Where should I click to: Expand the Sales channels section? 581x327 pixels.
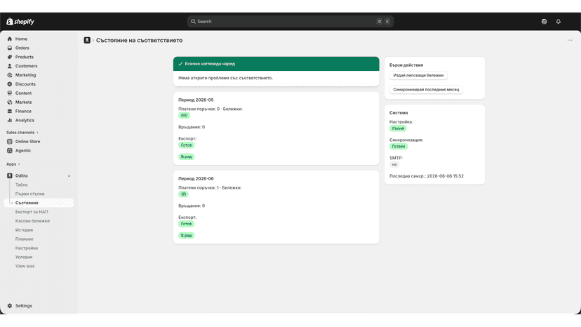22,133
